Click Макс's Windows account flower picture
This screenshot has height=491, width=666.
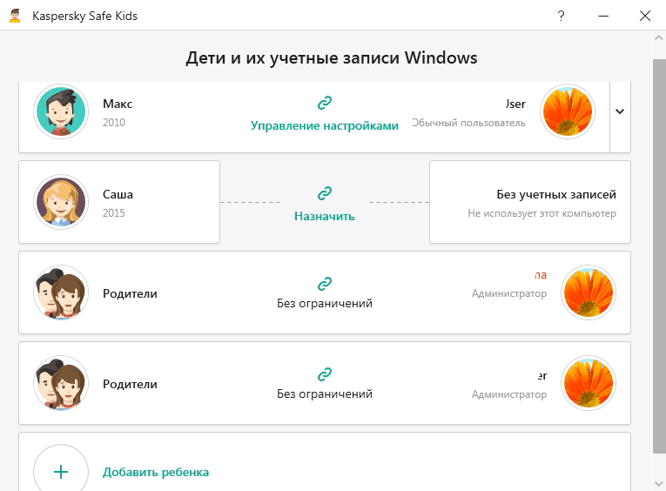[568, 112]
